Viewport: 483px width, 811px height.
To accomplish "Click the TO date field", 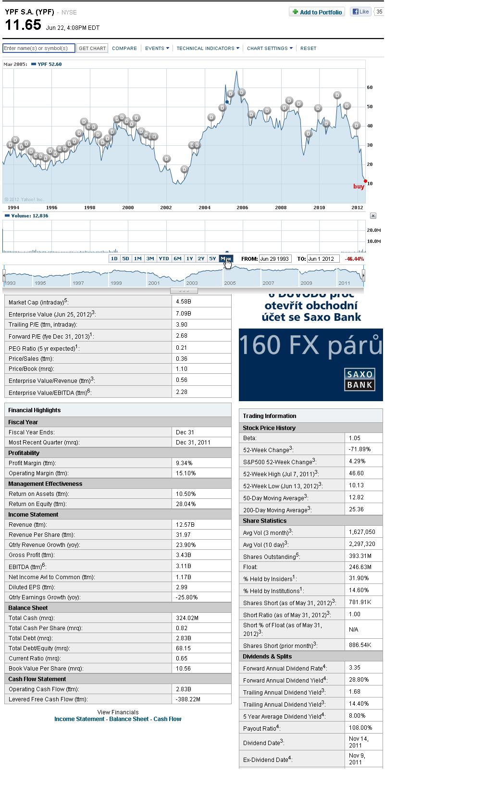I will coord(323,259).
